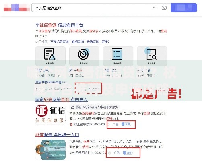Select the 风险检测 radar icon card
Viewport: 202px width, 161px height.
(84, 56)
